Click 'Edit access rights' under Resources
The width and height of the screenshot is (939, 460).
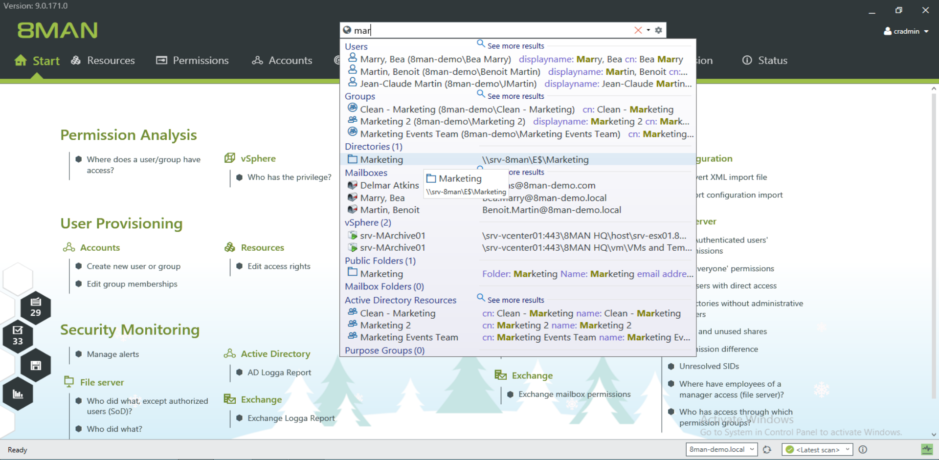tap(279, 266)
